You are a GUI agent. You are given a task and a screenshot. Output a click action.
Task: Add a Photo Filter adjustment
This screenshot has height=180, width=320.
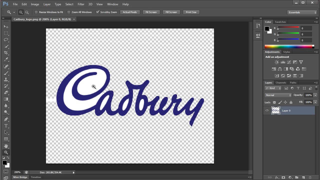292,69
